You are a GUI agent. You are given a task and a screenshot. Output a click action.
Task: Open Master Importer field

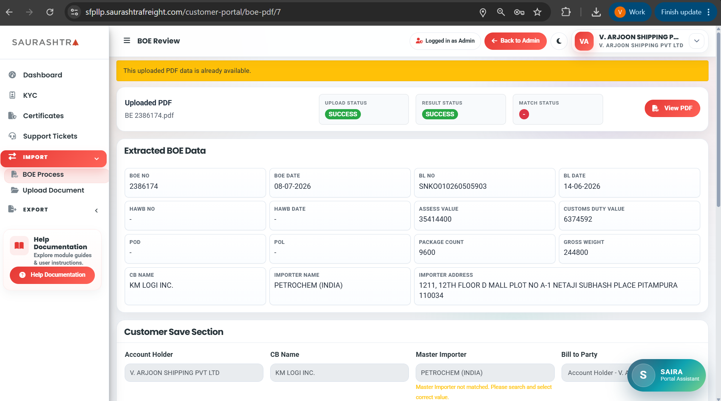tap(485, 373)
